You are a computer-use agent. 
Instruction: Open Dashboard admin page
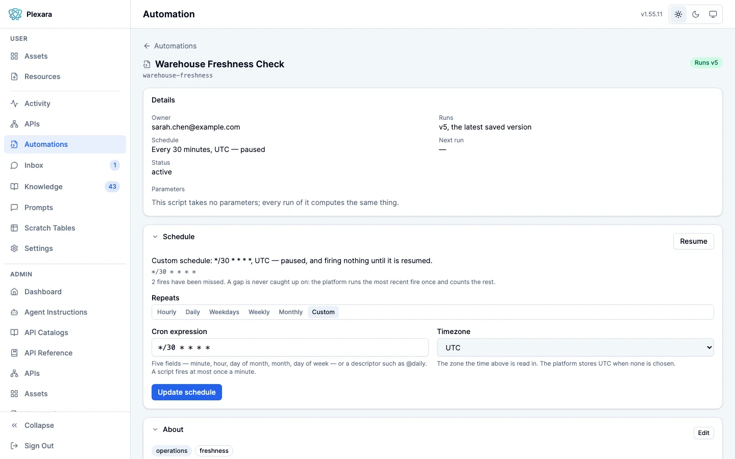tap(65, 292)
